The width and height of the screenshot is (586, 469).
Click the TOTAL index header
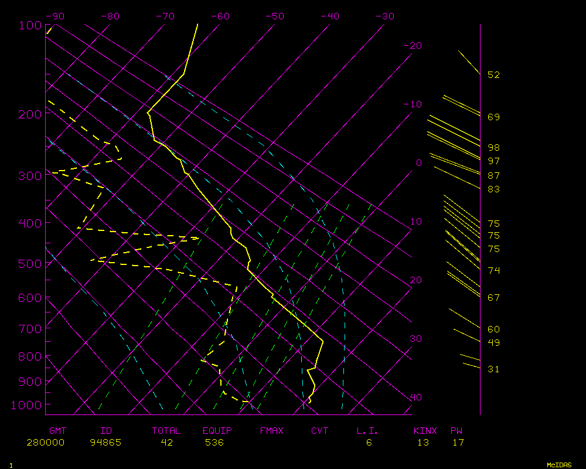[166, 431]
